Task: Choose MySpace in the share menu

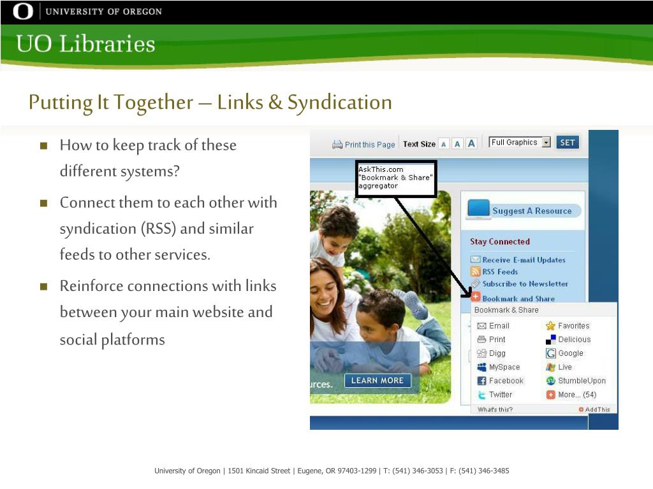Action: coord(504,367)
